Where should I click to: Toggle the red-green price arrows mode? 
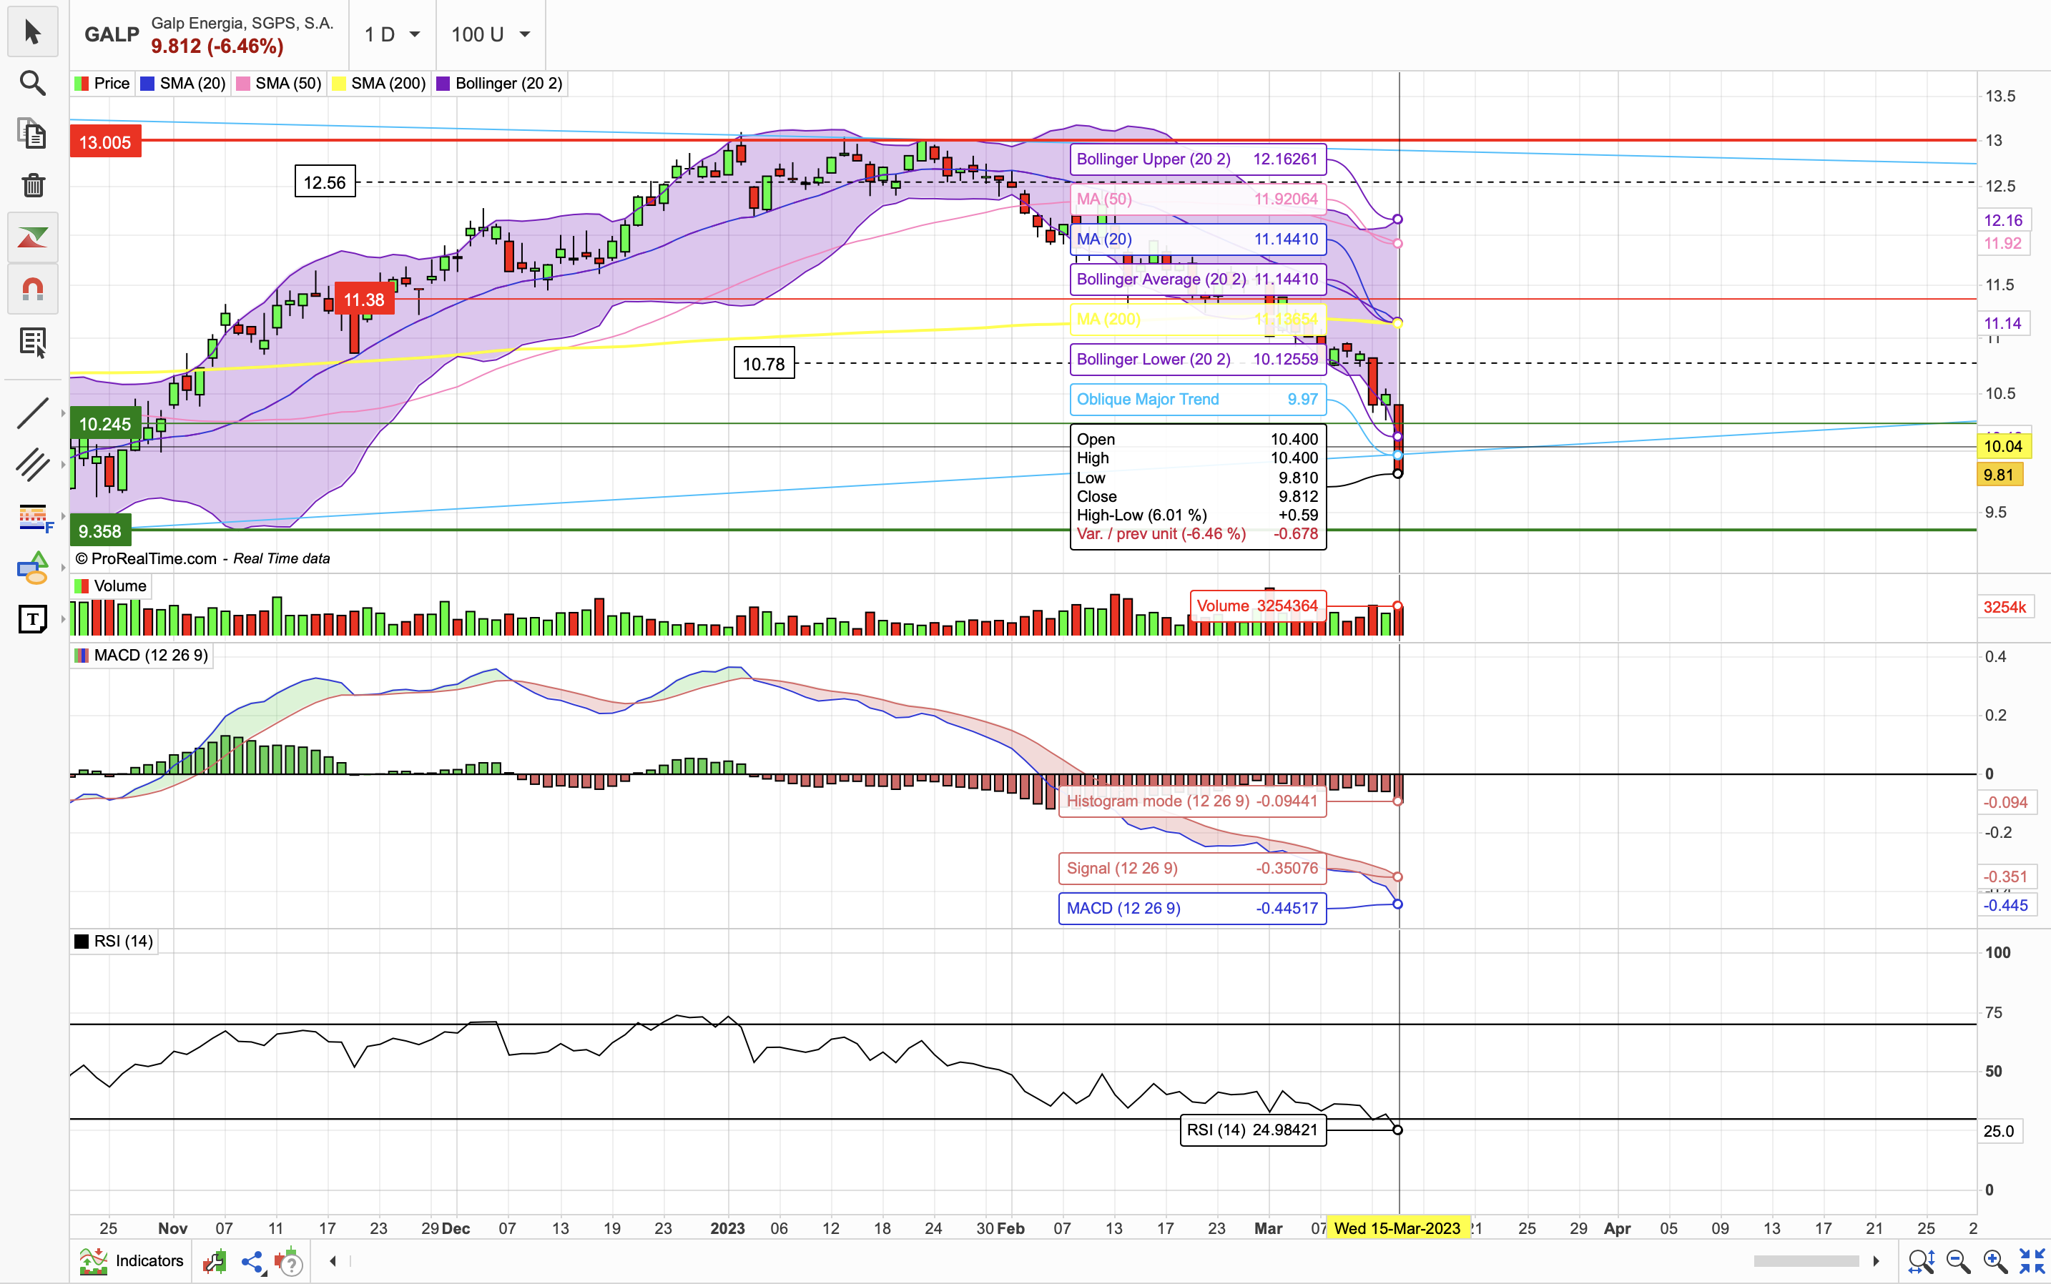click(32, 237)
